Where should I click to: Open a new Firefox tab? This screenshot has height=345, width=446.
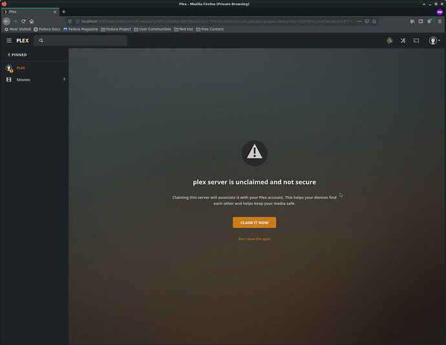point(64,12)
